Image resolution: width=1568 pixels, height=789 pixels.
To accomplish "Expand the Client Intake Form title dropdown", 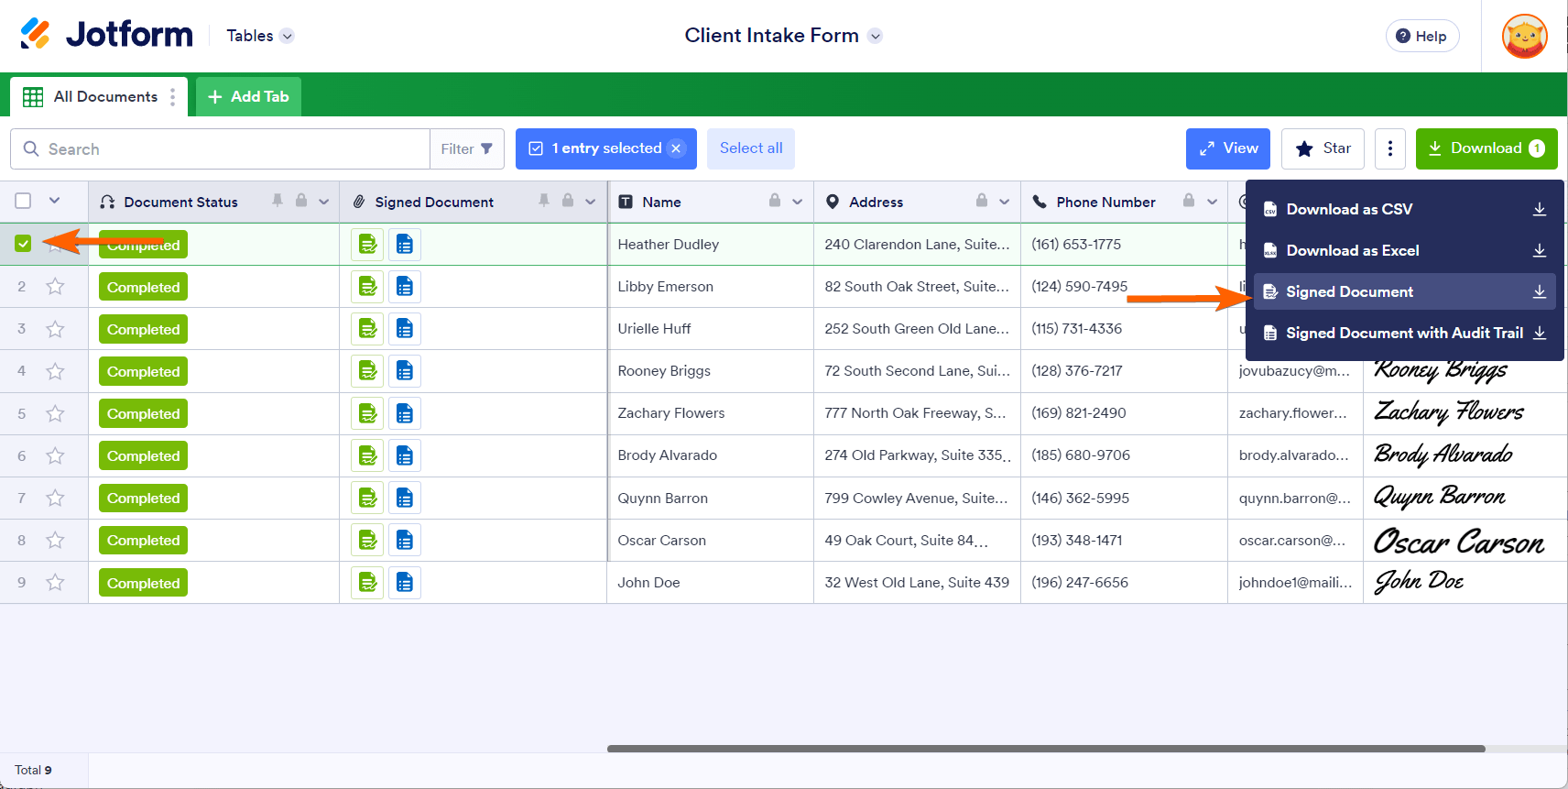I will [875, 36].
